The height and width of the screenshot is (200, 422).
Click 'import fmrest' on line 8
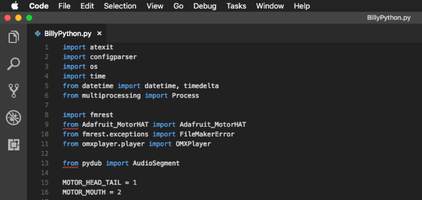[88, 115]
